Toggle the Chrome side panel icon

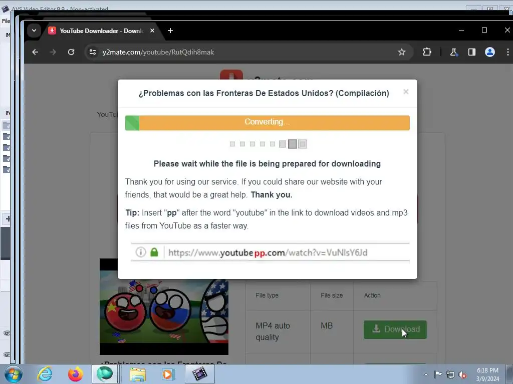[471, 52]
